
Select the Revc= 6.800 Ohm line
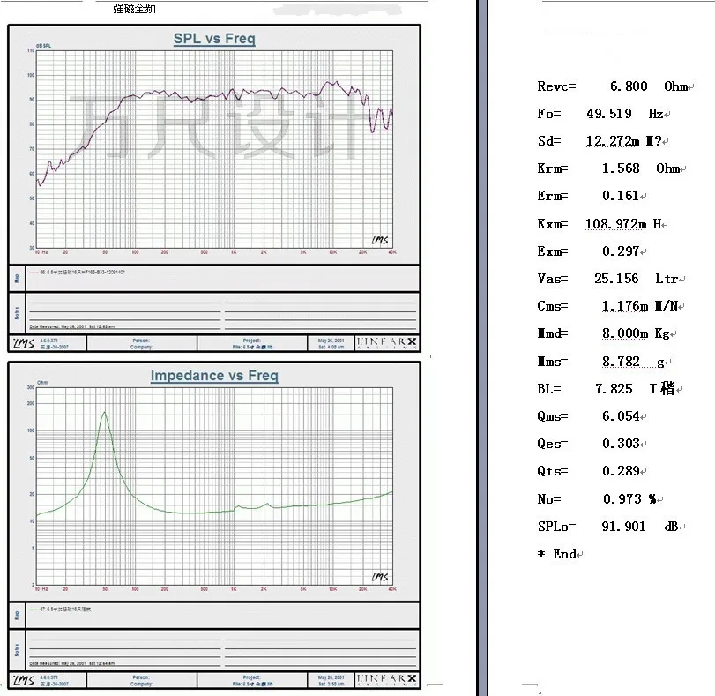click(x=615, y=86)
